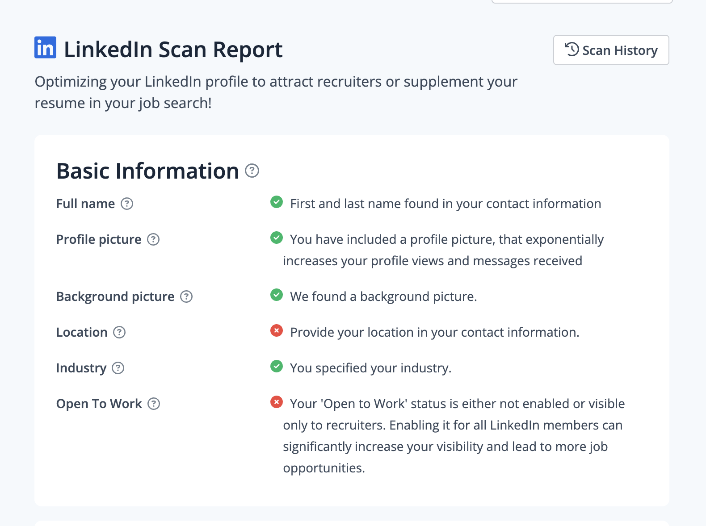This screenshot has width=706, height=526.
Task: Click green check icon for Full name
Action: tap(277, 202)
